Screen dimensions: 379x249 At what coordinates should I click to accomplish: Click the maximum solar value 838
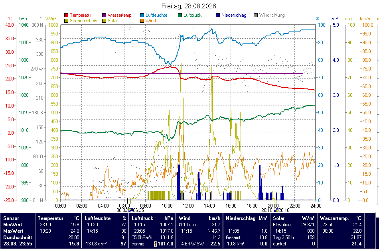pos(311,231)
